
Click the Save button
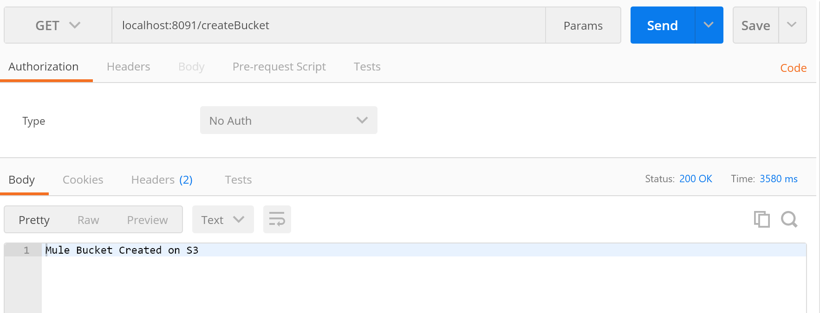pyautogui.click(x=755, y=26)
